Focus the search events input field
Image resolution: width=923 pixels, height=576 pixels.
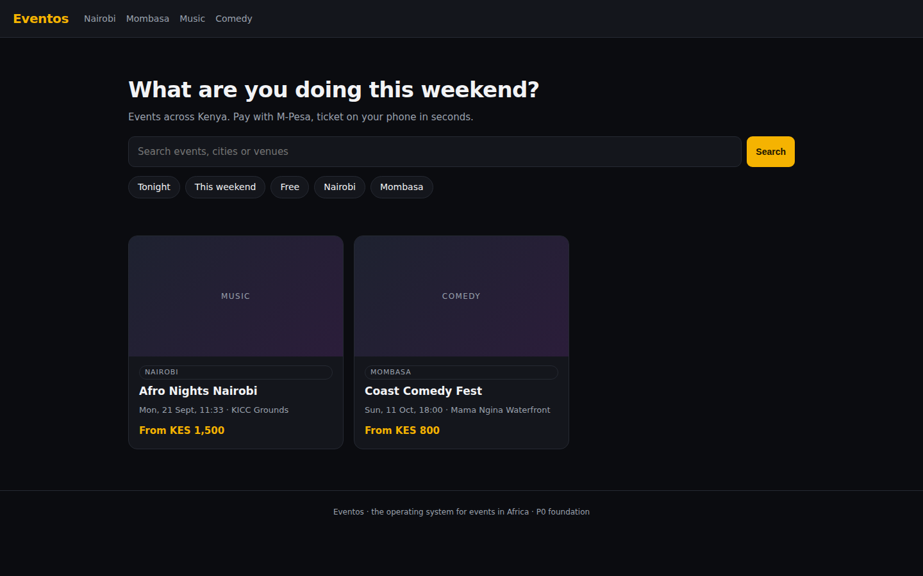coord(435,152)
